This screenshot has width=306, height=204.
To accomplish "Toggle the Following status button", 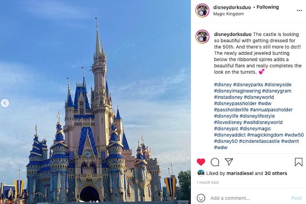I will point(268,7).
